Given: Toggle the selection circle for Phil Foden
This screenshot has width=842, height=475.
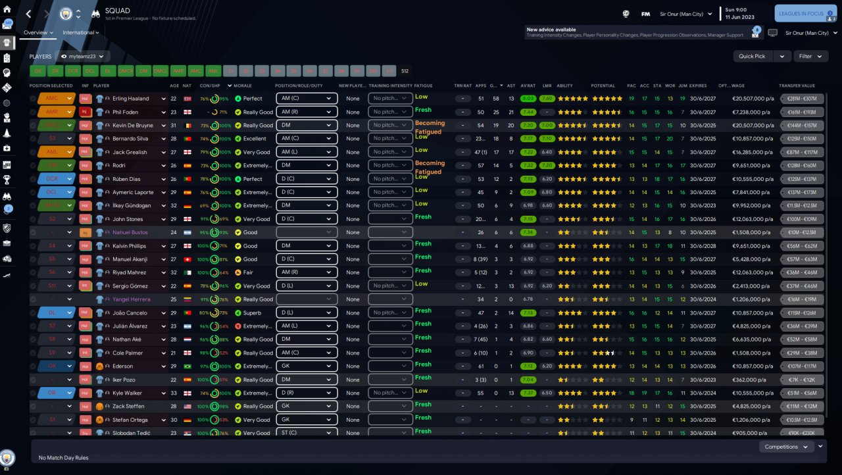Looking at the screenshot, I should point(33,112).
